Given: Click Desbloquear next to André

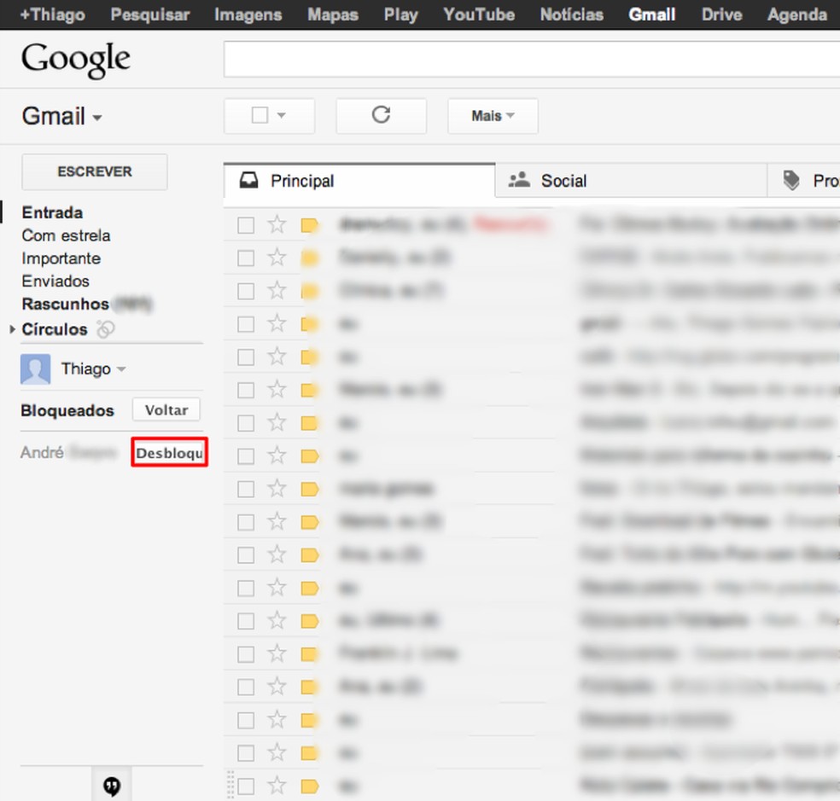Looking at the screenshot, I should (x=169, y=452).
